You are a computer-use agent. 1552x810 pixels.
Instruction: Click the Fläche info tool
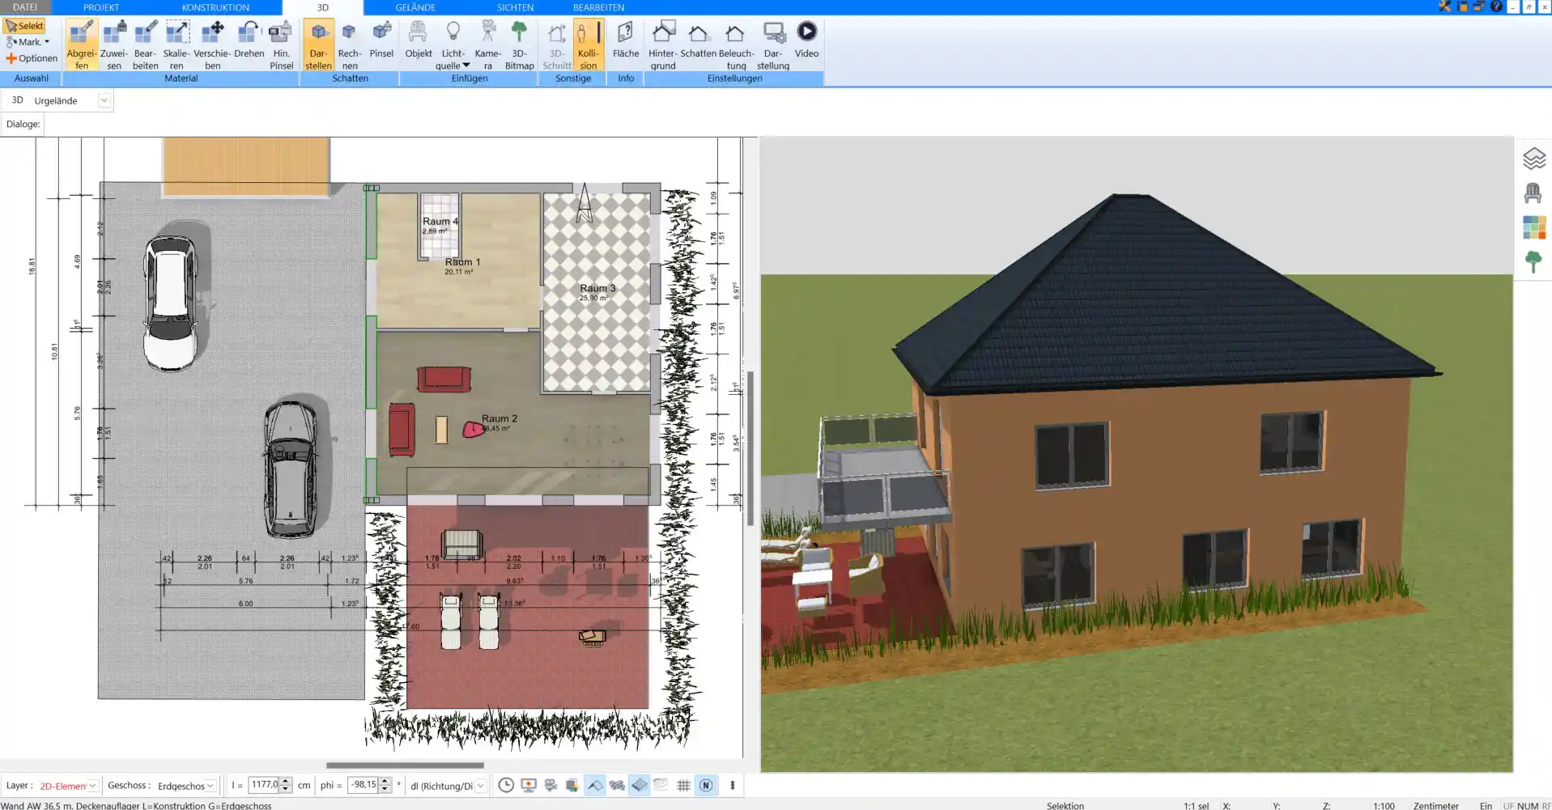625,40
